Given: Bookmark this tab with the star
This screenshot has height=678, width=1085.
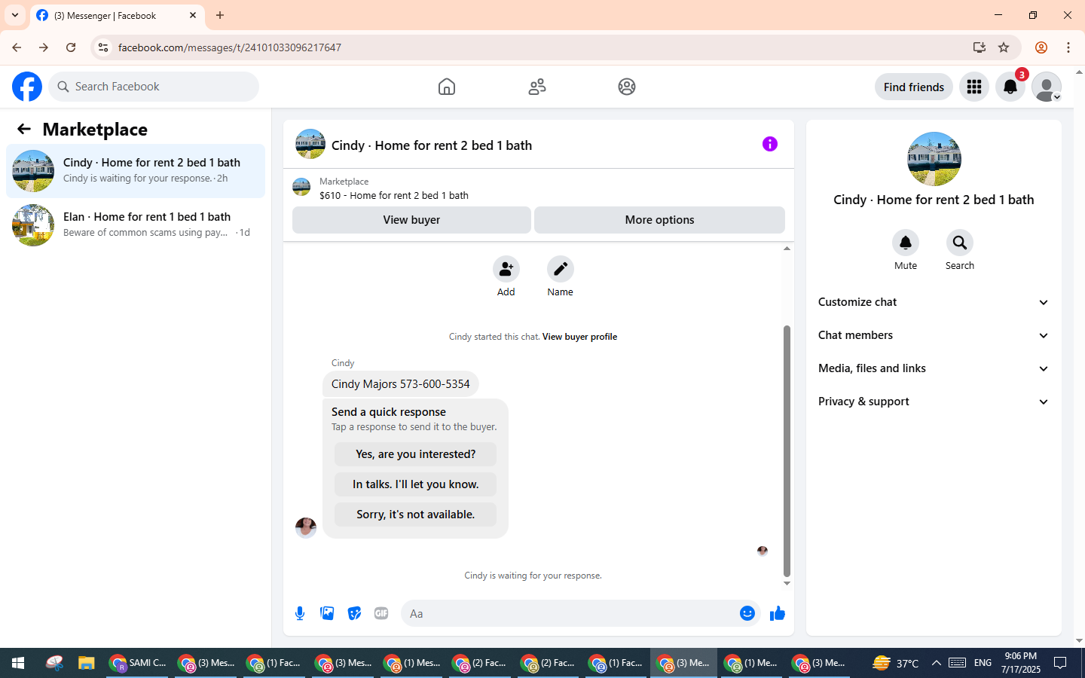Looking at the screenshot, I should (x=1004, y=47).
